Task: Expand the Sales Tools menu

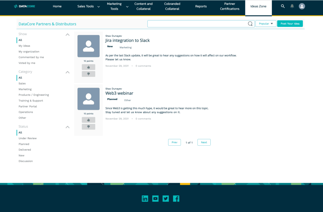Action: (89, 6)
